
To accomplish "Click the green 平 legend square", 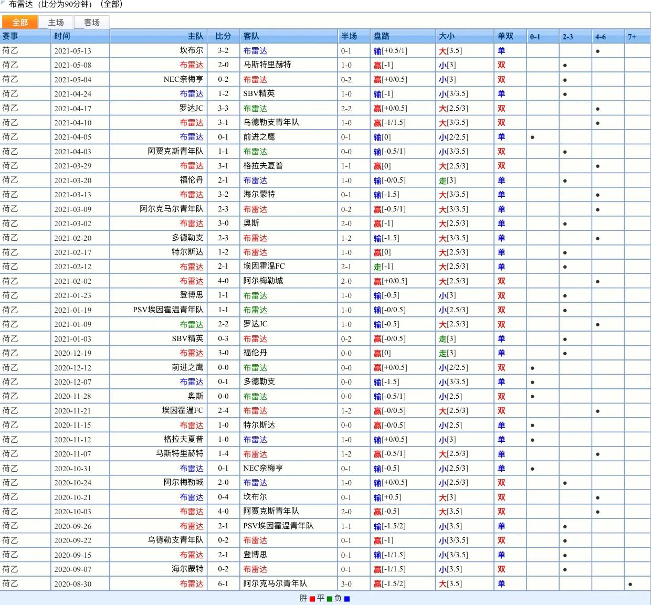I will 330,599.
